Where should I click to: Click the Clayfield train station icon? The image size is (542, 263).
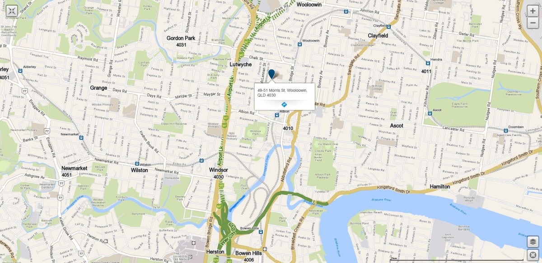point(389,27)
